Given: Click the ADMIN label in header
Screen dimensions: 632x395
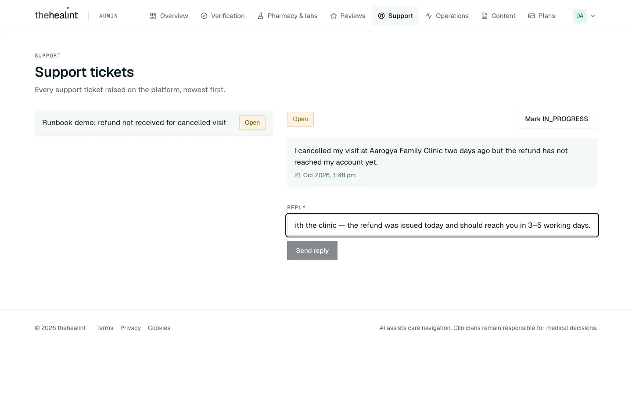Looking at the screenshot, I should coord(108,16).
